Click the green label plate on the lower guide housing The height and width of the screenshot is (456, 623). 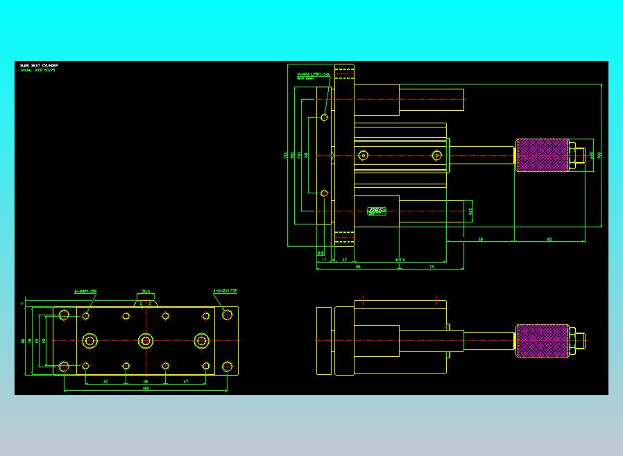[x=377, y=211]
